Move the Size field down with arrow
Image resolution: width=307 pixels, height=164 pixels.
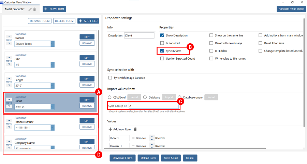point(9,64)
